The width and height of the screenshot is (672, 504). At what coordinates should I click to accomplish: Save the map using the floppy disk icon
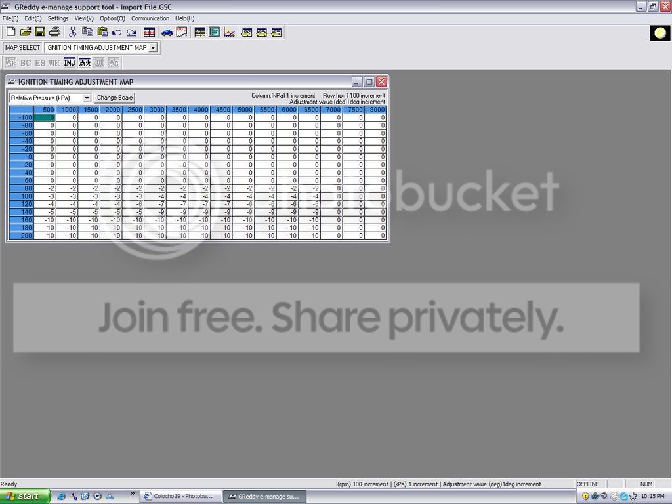(40, 31)
